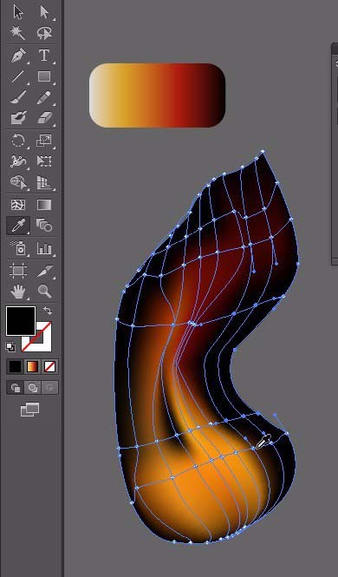The height and width of the screenshot is (577, 338).
Task: Reset to default fill and stroke
Action: 10,347
